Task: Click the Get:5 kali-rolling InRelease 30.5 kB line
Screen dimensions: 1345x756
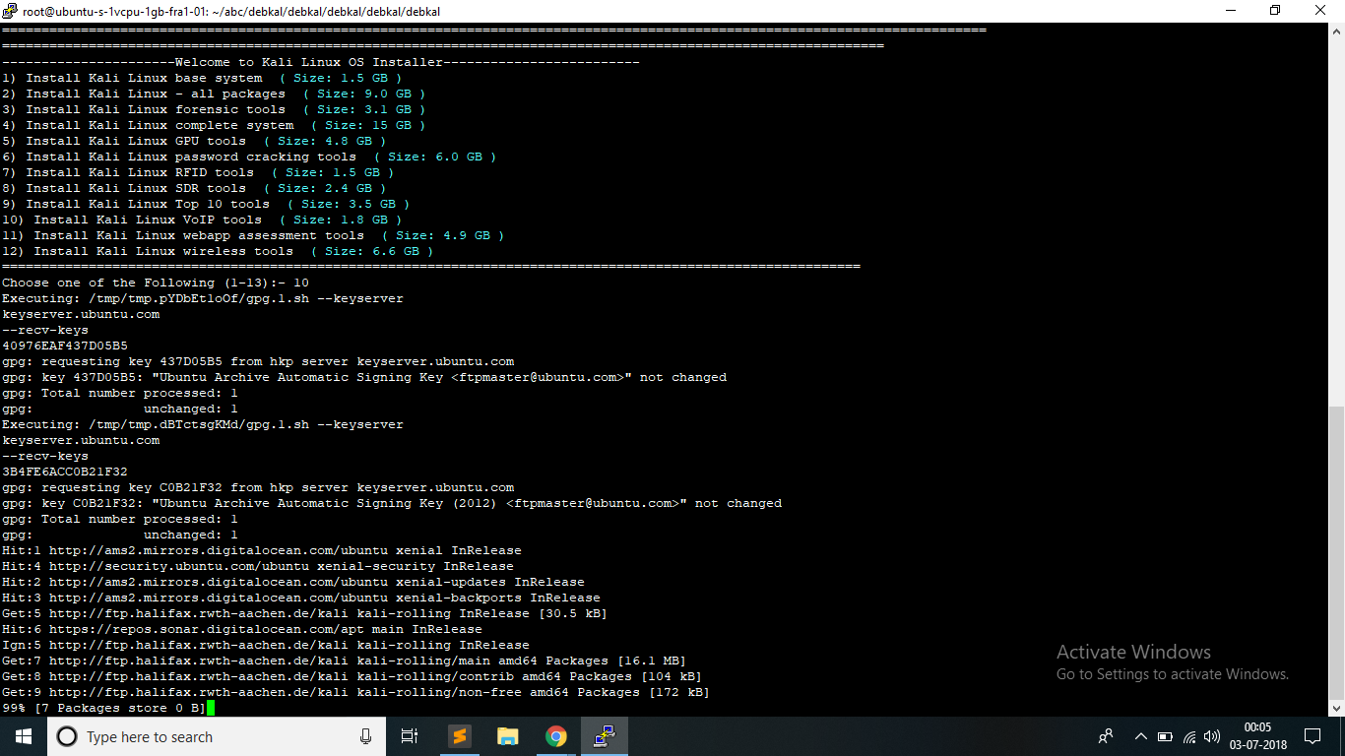Action: (305, 613)
